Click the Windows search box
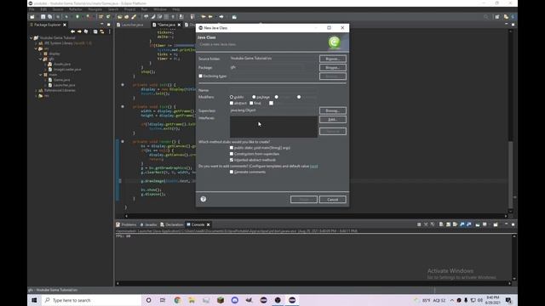Image resolution: width=545 pixels, height=306 pixels. [91, 300]
